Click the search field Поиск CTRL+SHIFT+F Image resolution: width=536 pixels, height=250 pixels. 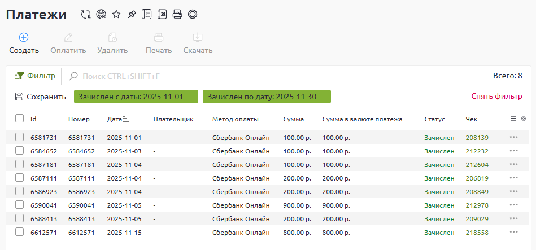[136, 76]
